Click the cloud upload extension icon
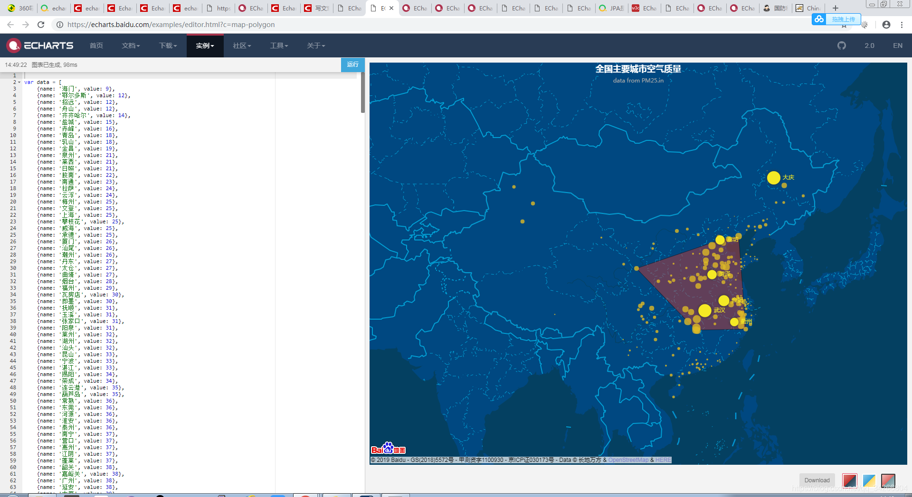 (819, 19)
